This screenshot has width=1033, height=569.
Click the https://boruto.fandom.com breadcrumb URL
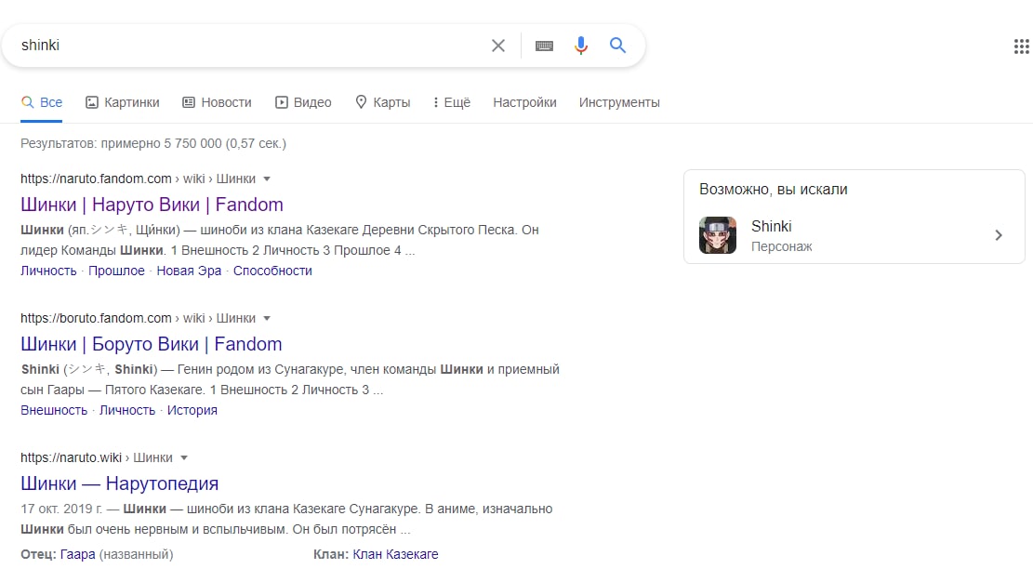click(96, 319)
